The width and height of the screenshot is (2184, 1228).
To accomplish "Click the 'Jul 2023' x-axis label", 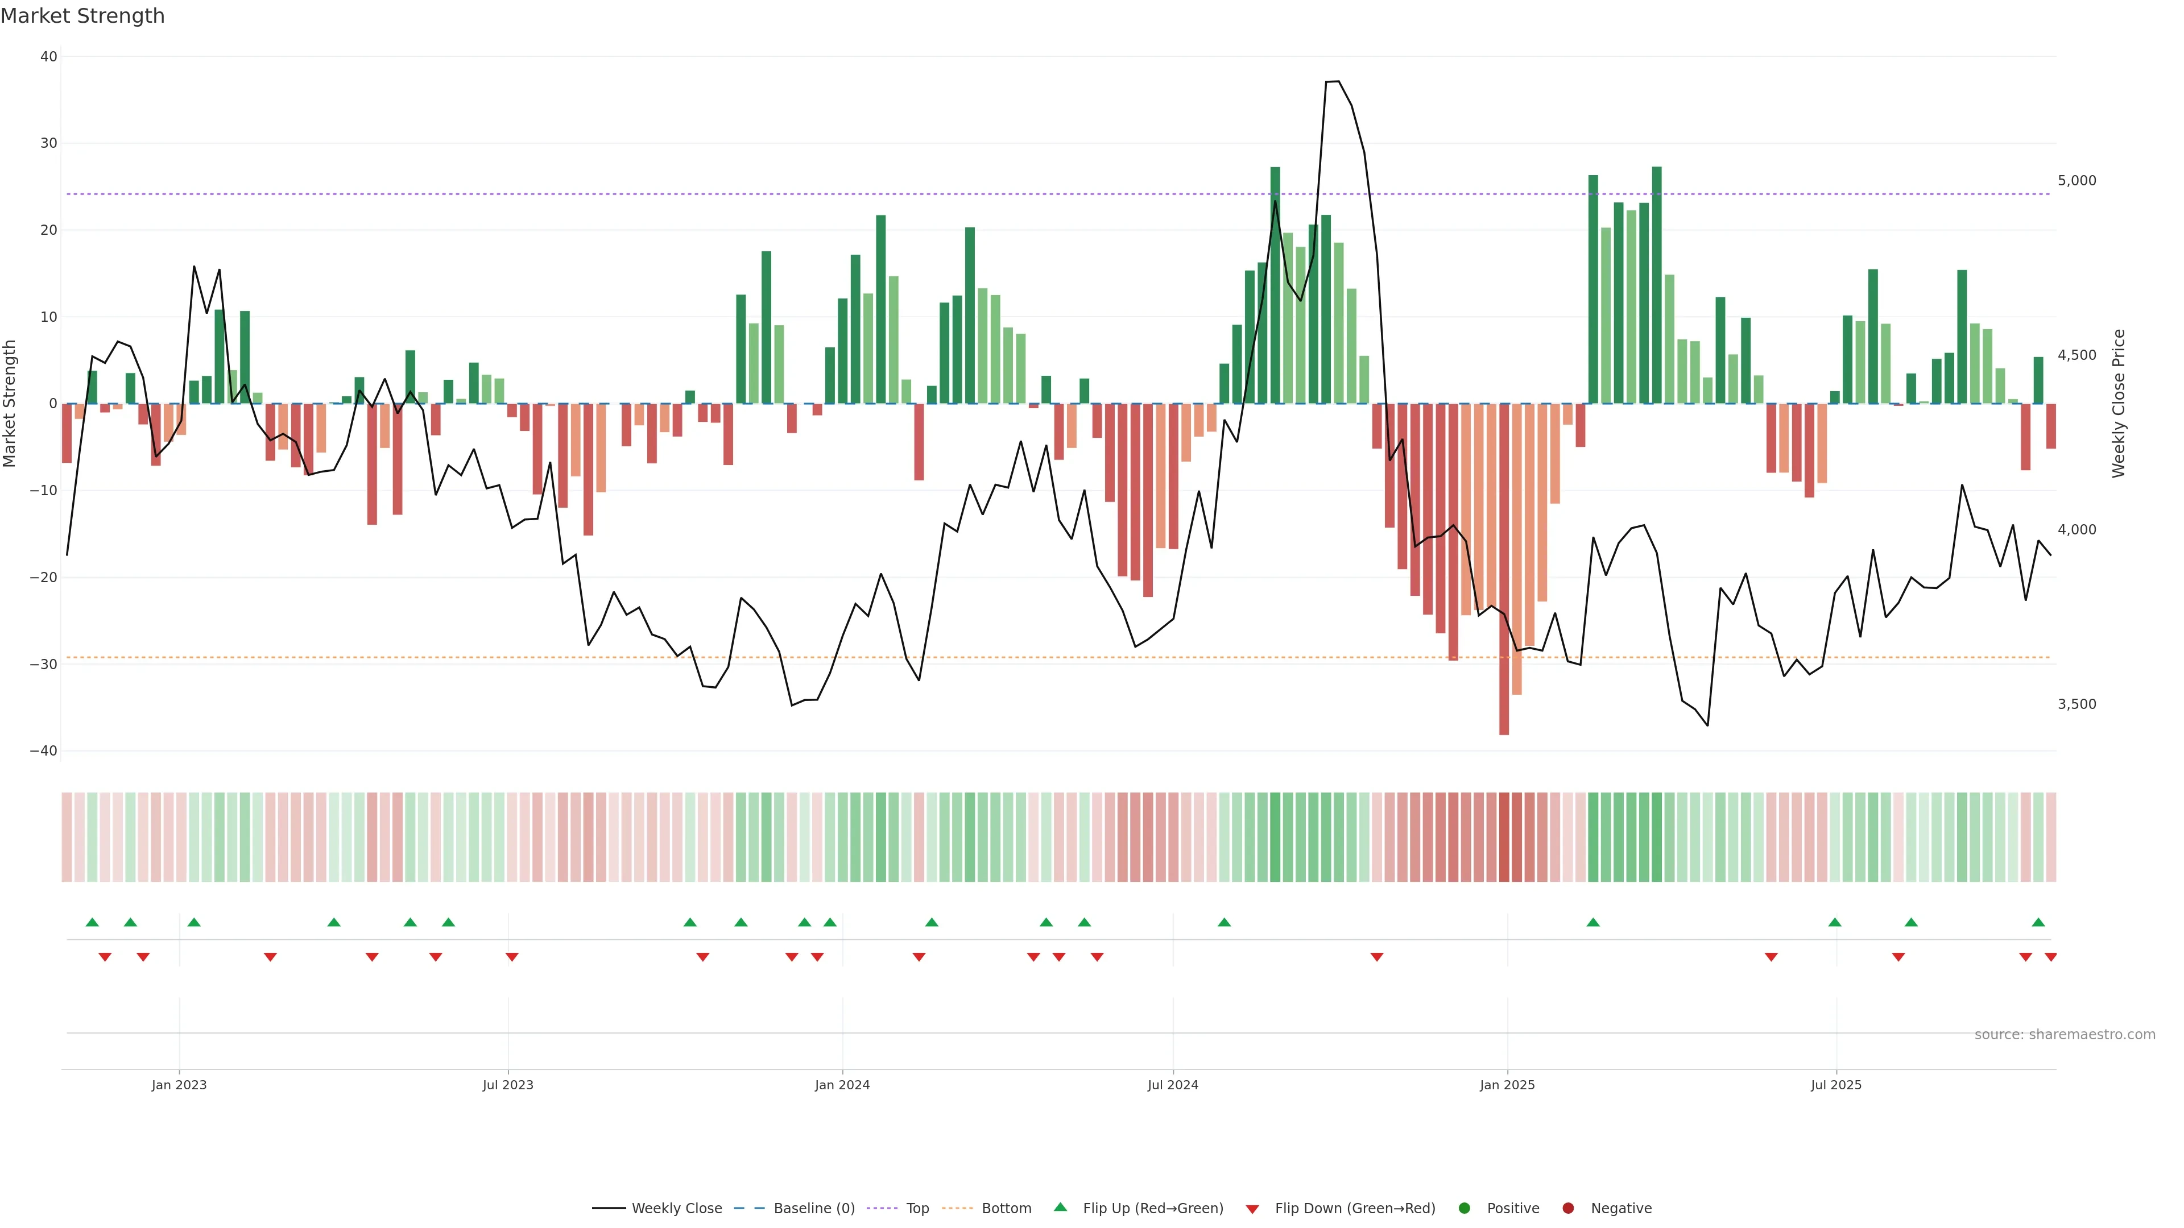I will click(508, 1085).
